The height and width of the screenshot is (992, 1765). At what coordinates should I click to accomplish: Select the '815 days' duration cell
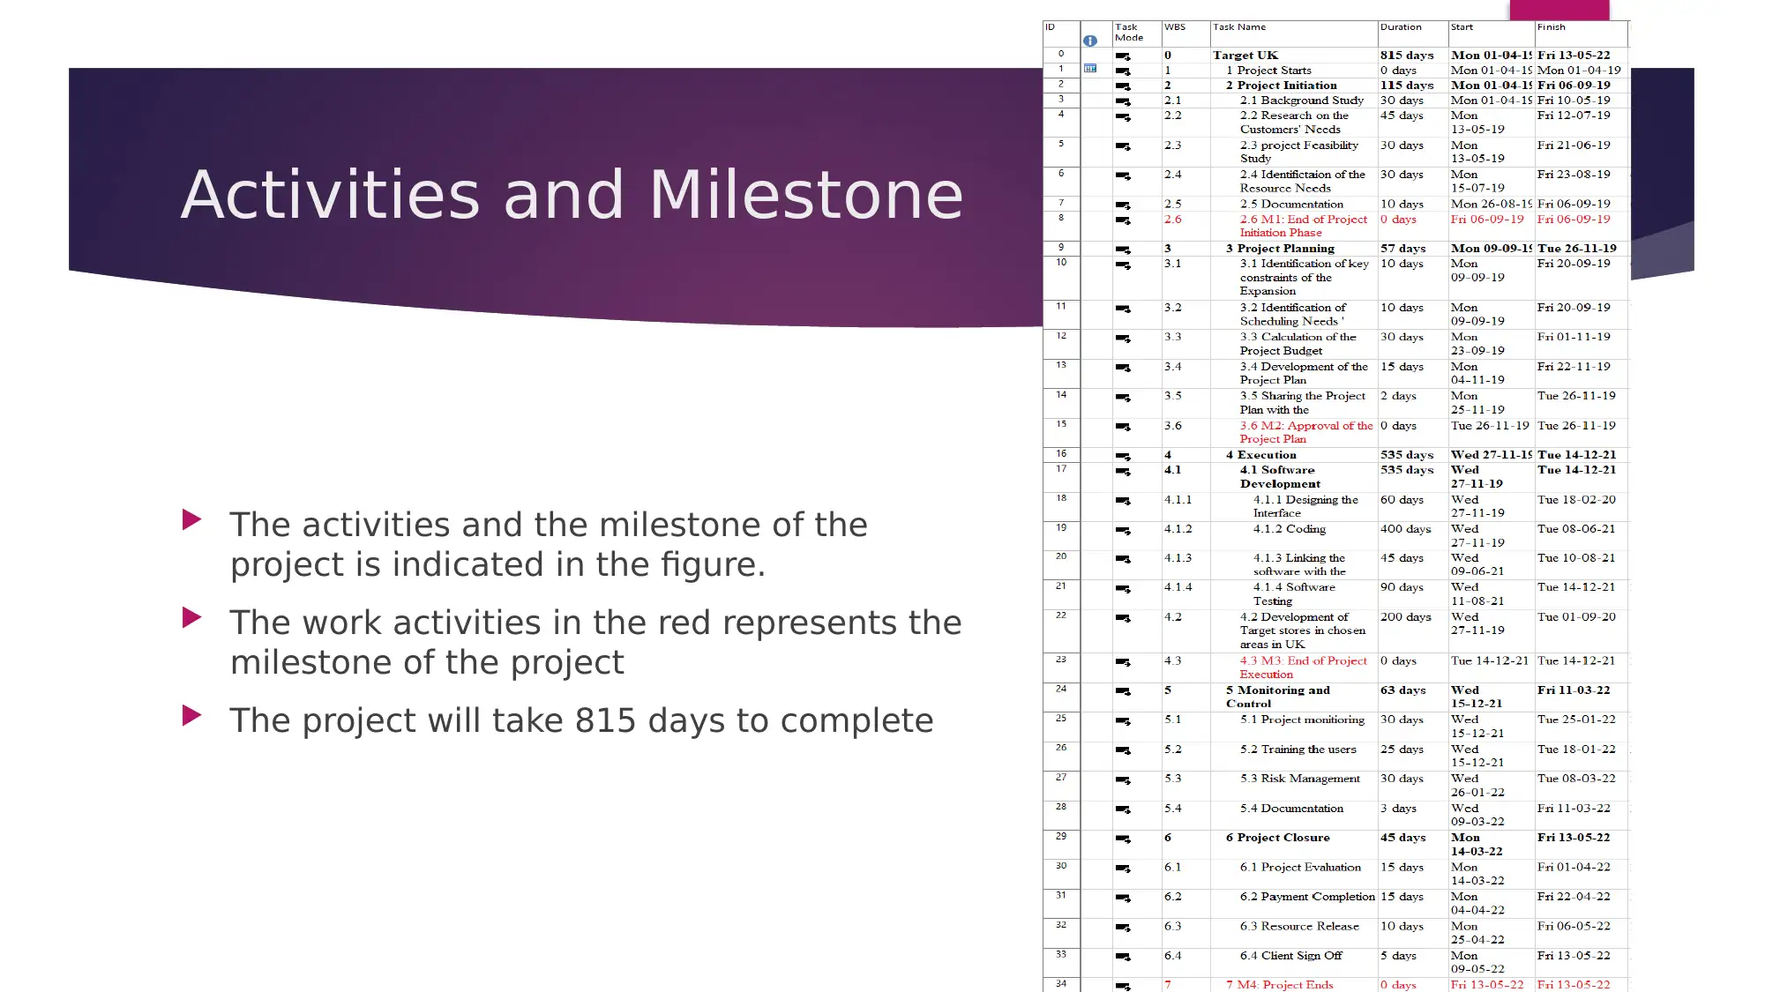[1412, 55]
